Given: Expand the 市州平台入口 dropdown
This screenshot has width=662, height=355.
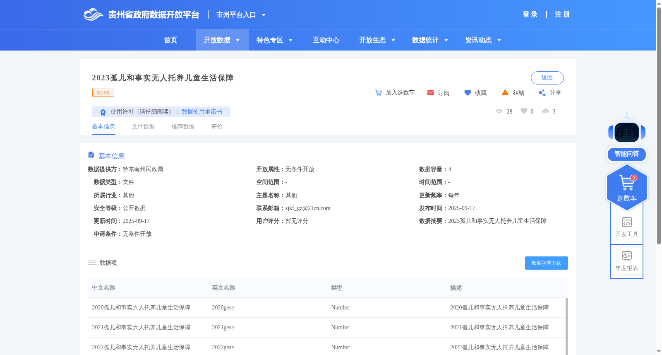Looking at the screenshot, I should (264, 15).
